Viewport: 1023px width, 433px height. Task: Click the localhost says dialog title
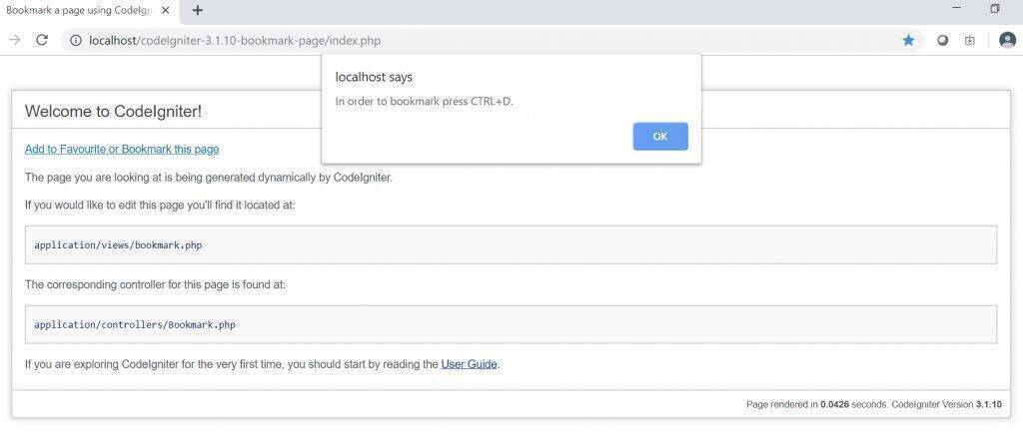click(x=374, y=77)
